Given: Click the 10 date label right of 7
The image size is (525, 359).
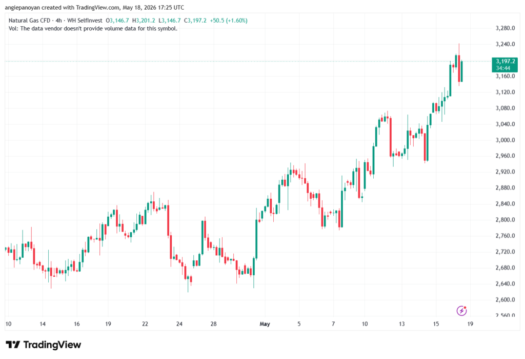Looking at the screenshot, I should point(365,324).
